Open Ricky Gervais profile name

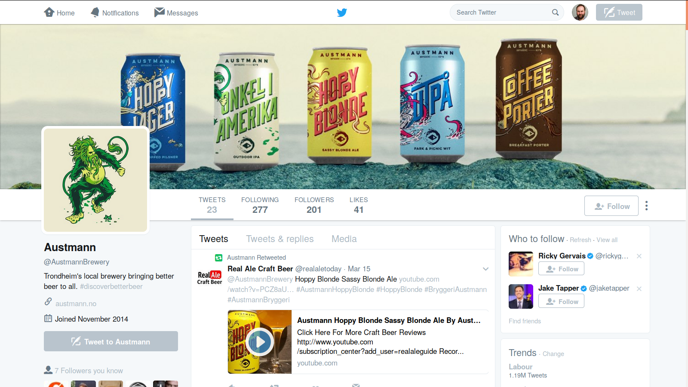[x=562, y=256]
